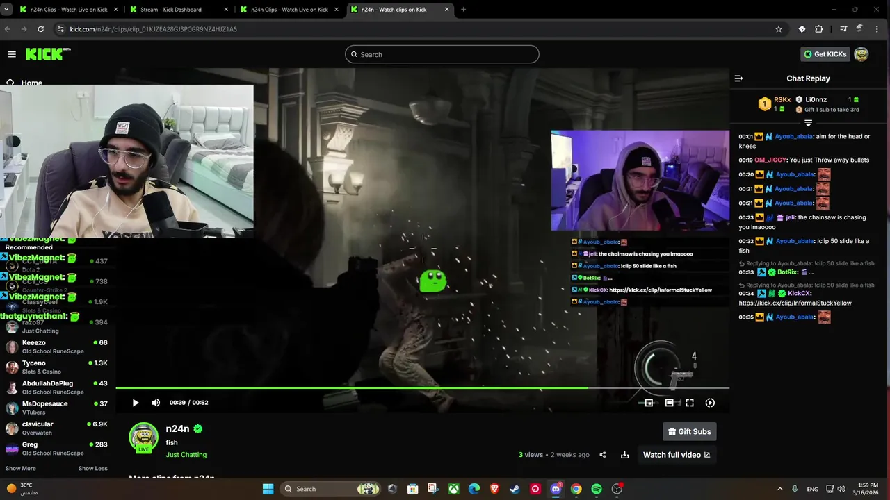This screenshot has width=890, height=500.
Task: Open media controls icon in toolbar
Action: [843, 29]
